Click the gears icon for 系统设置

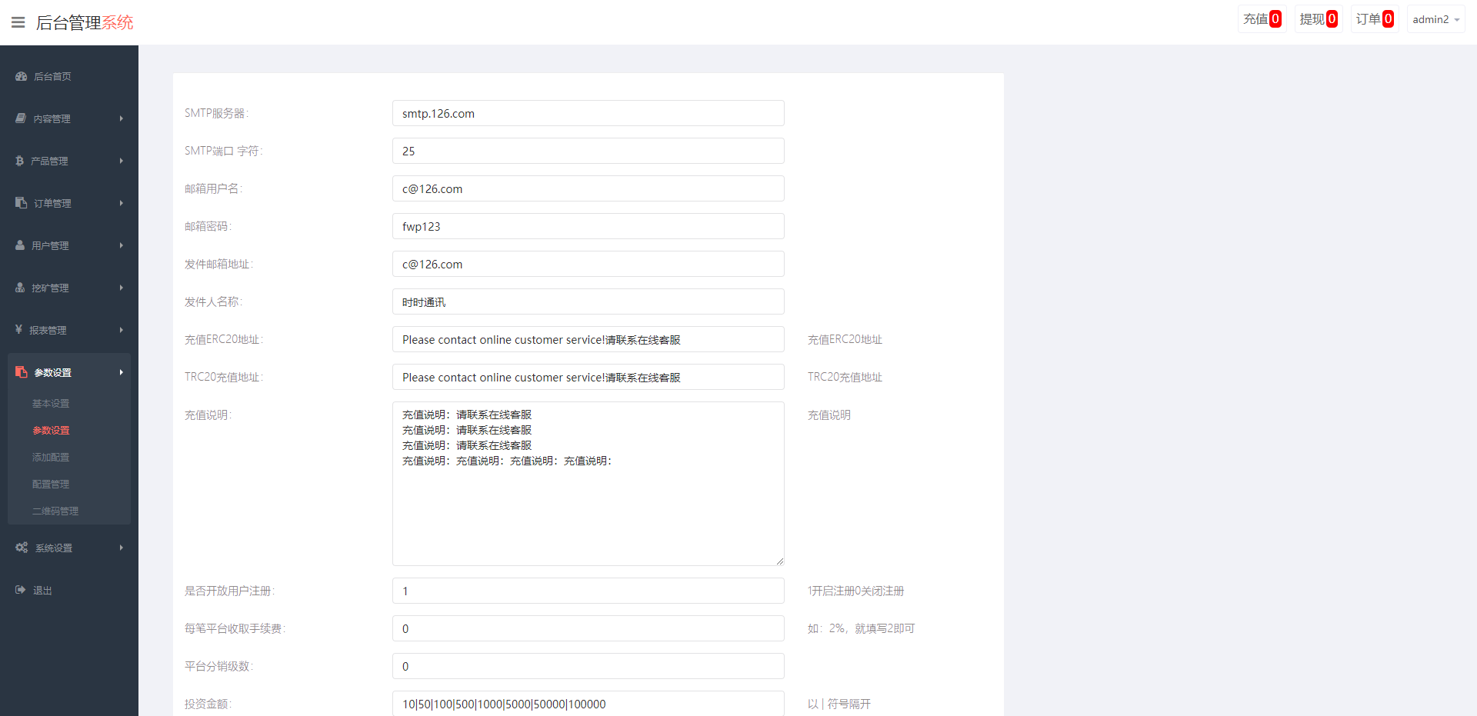tap(22, 548)
